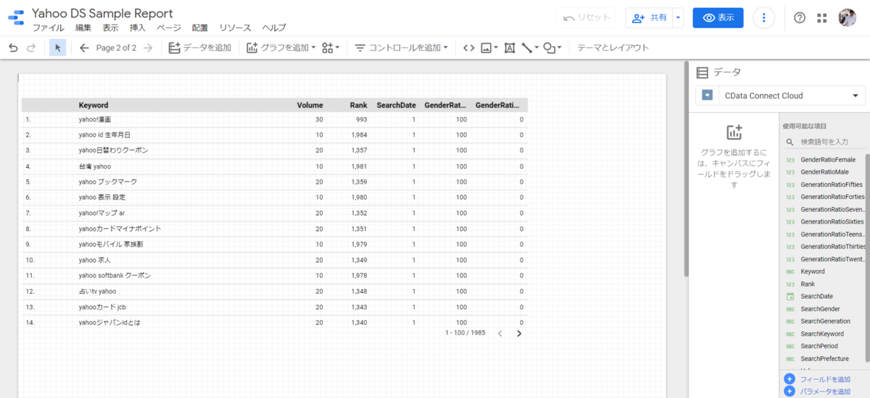Click the redo arrow icon

(x=31, y=48)
